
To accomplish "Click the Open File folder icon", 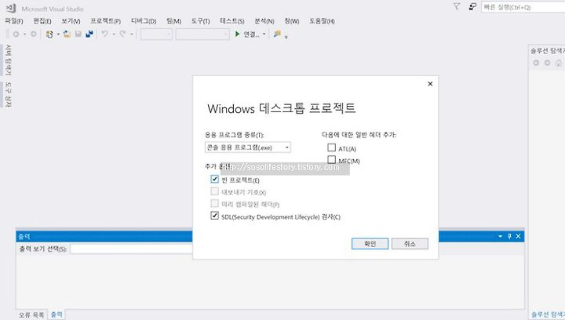I will click(67, 35).
